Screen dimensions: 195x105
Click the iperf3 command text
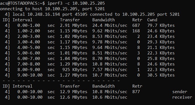click(55, 3)
